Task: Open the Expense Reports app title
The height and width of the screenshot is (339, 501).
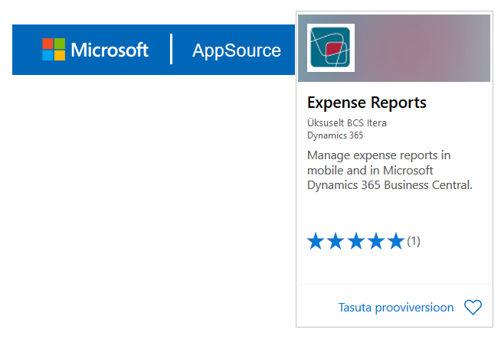Action: tap(366, 103)
